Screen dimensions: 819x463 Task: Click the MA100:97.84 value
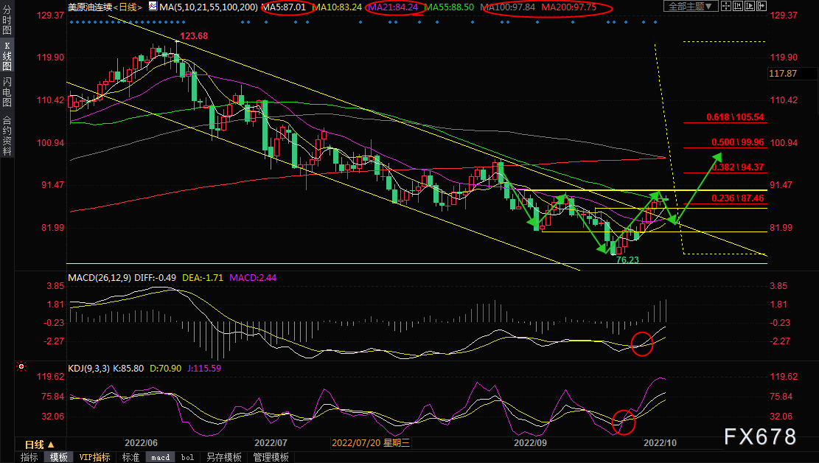pyautogui.click(x=508, y=7)
